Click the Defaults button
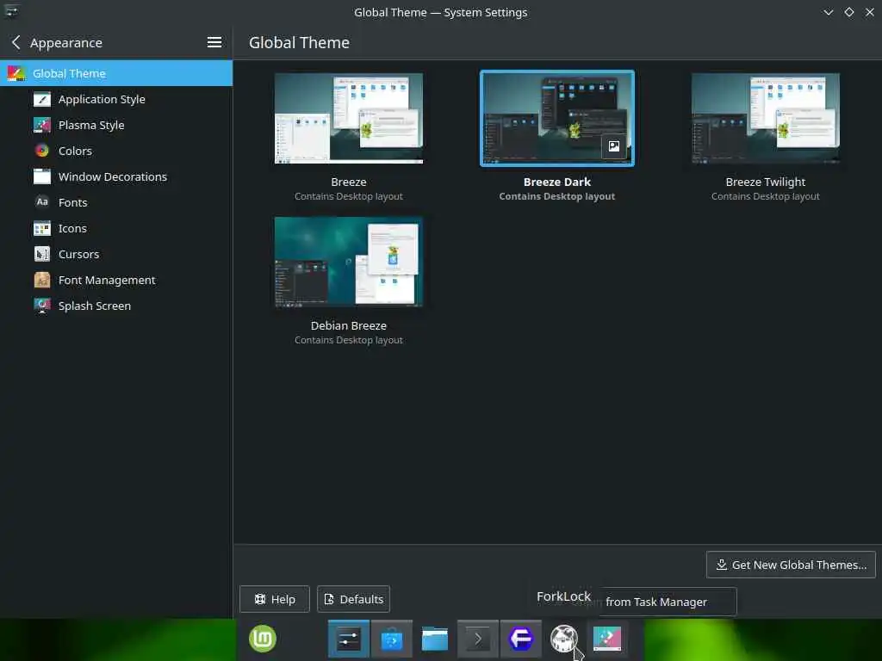The image size is (882, 661). click(353, 599)
